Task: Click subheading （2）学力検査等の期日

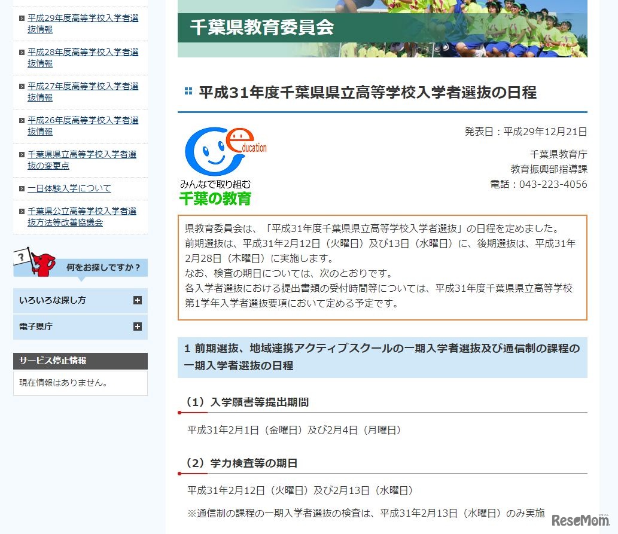Action: click(x=242, y=463)
